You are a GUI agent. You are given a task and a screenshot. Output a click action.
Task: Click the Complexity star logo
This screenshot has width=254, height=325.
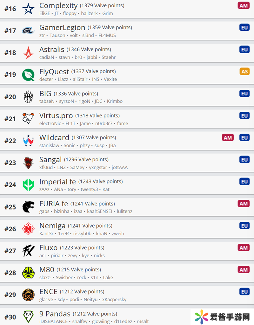[x=28, y=9]
